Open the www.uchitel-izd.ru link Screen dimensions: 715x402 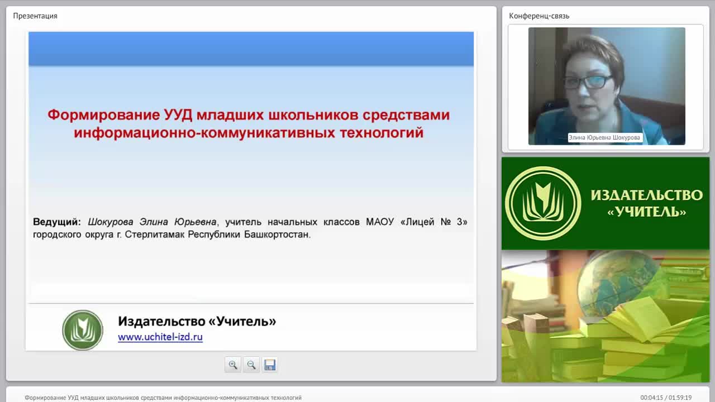(x=160, y=337)
